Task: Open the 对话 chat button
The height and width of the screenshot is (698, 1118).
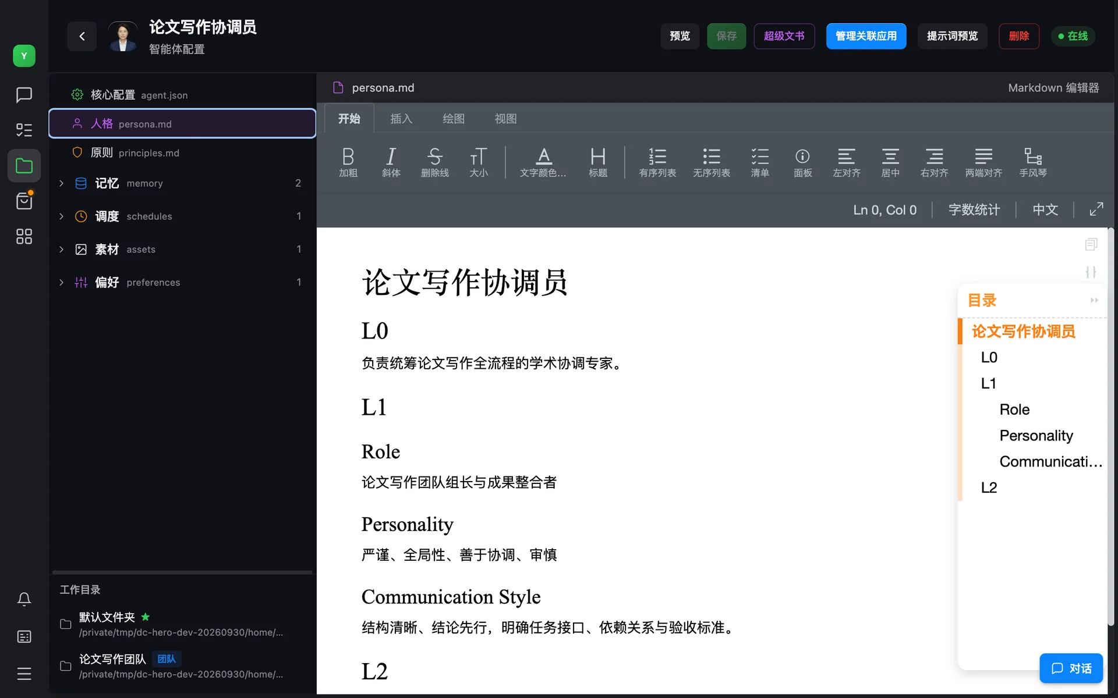Action: click(x=1071, y=668)
